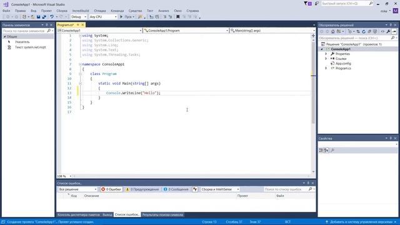
Task: Open the File menu
Action: coord(6,11)
